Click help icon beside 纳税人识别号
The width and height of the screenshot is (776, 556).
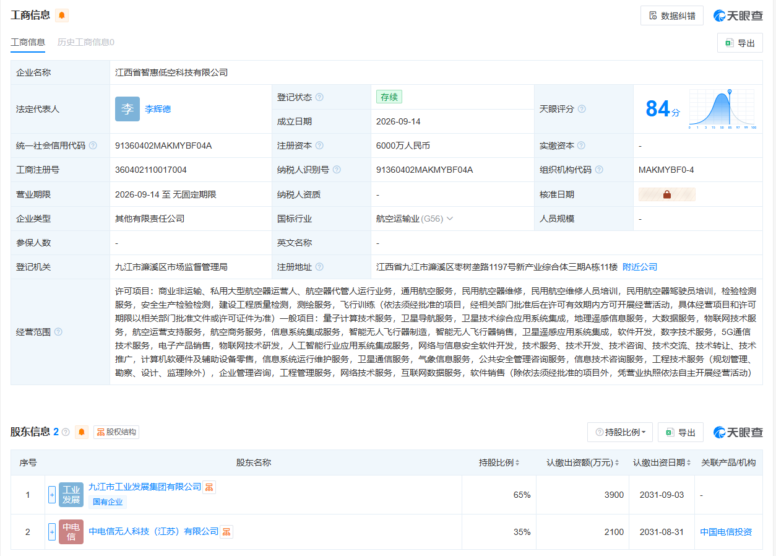click(x=337, y=170)
